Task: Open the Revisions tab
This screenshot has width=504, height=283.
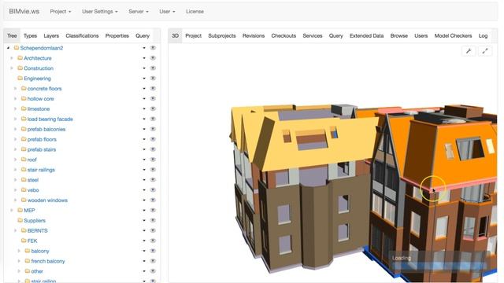Action: point(254,35)
